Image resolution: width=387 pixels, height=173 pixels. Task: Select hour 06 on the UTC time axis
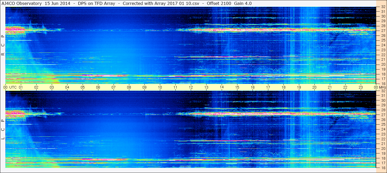coord(98,87)
